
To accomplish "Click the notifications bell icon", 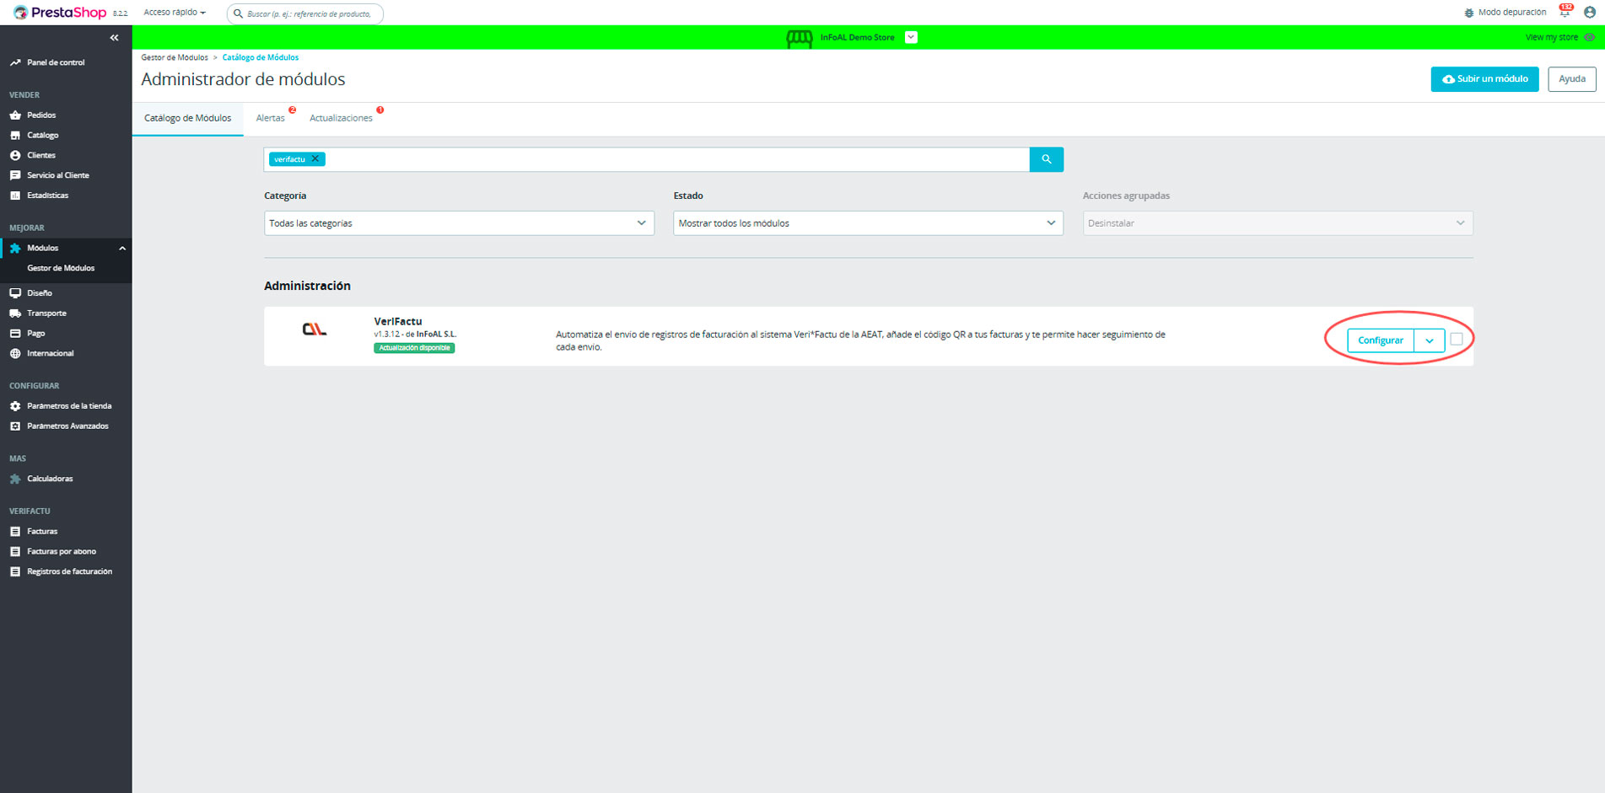I will tap(1565, 13).
